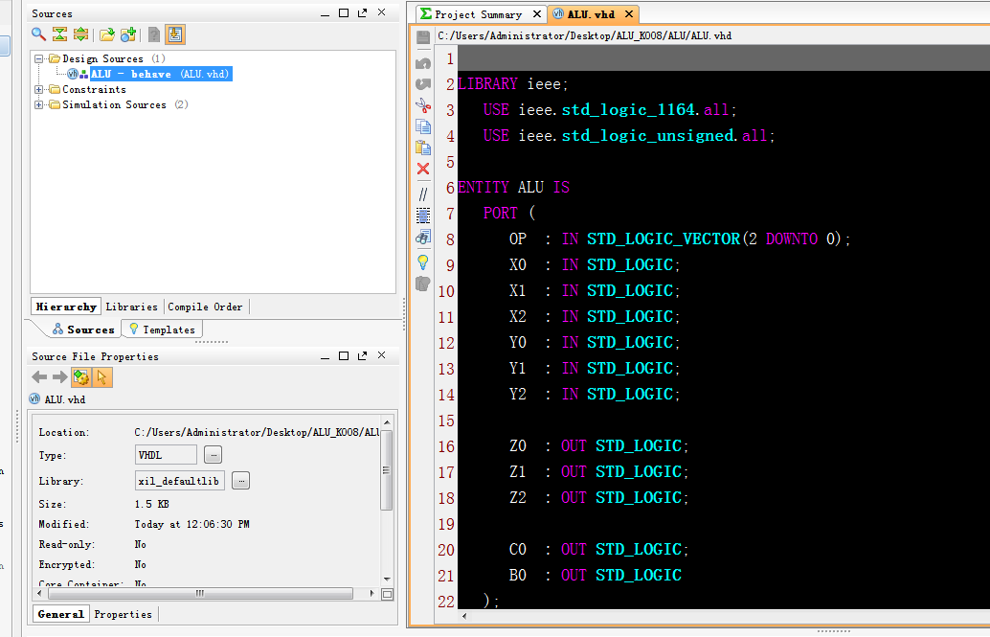Viewport: 990px width, 637px height.
Task: Toggle line comments with the // icon
Action: 423,193
